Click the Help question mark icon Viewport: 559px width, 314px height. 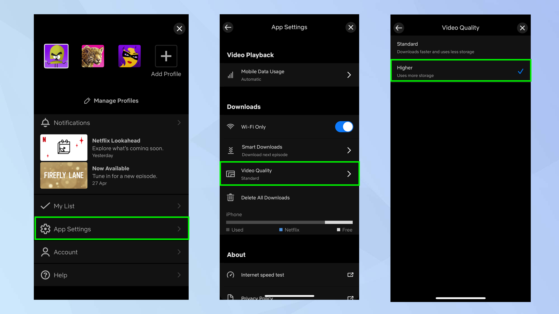[x=46, y=275]
